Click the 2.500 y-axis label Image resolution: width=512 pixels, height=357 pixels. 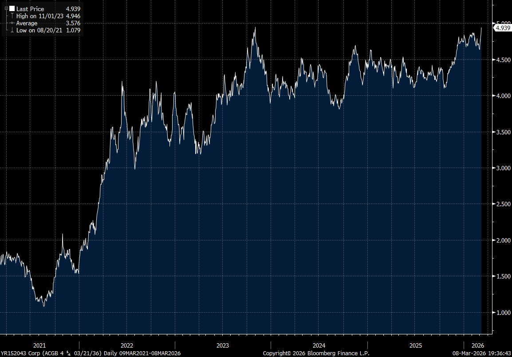pyautogui.click(x=503, y=204)
